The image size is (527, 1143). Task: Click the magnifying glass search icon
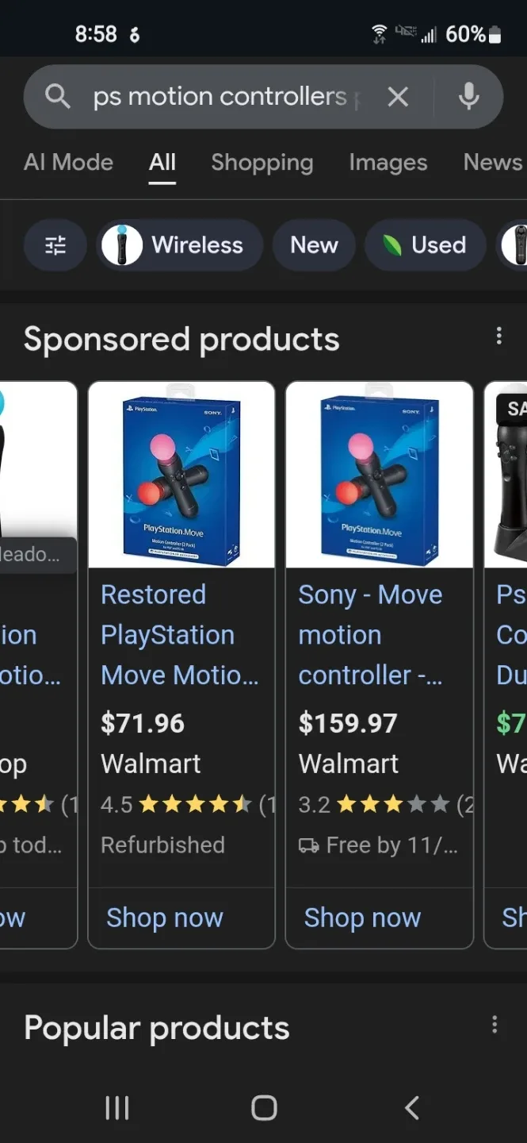click(x=57, y=96)
